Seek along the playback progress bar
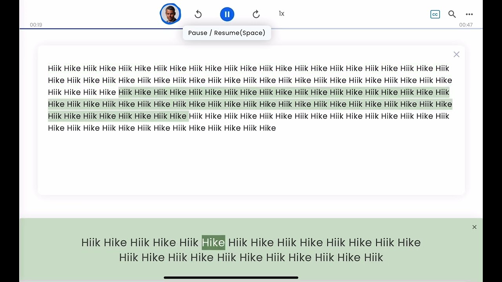This screenshot has width=502, height=282. point(251,29)
